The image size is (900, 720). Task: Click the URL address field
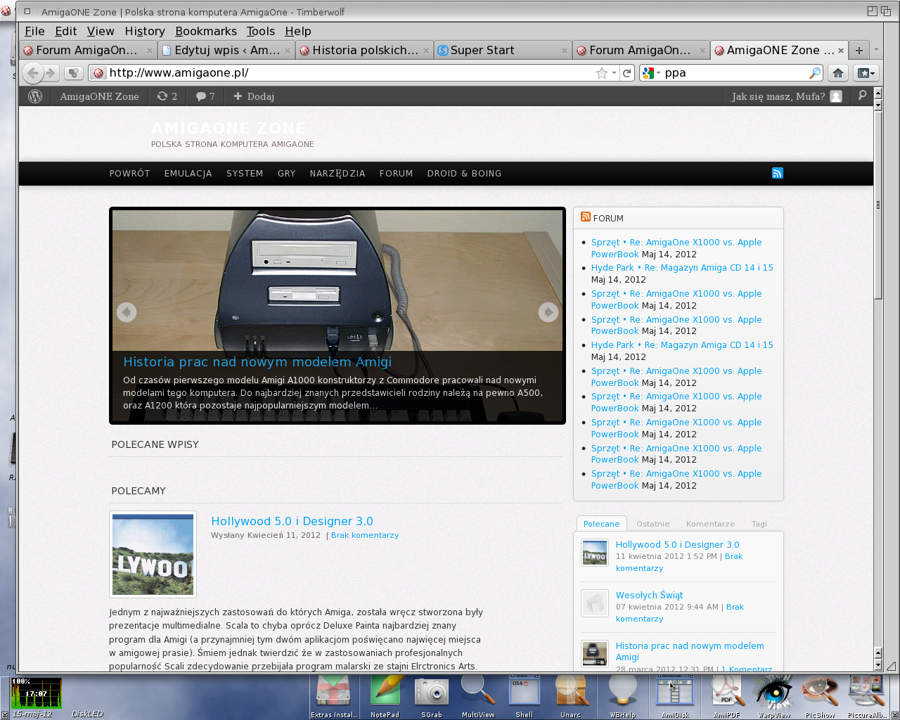click(x=350, y=72)
